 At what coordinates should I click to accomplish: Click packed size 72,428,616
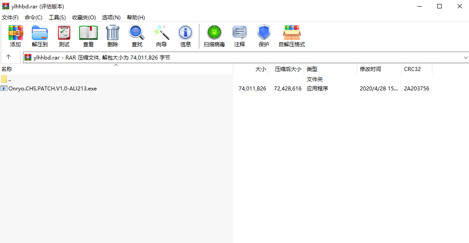coord(287,88)
